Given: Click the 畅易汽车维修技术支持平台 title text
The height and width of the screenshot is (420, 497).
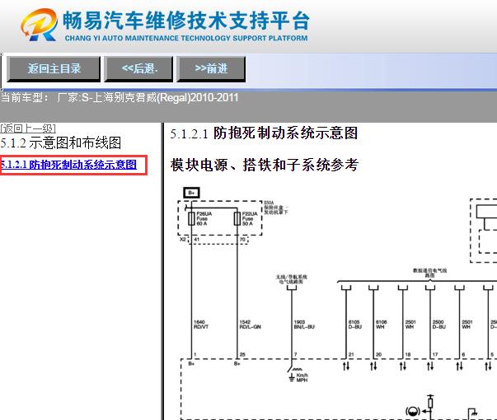Looking at the screenshot, I should click(185, 21).
